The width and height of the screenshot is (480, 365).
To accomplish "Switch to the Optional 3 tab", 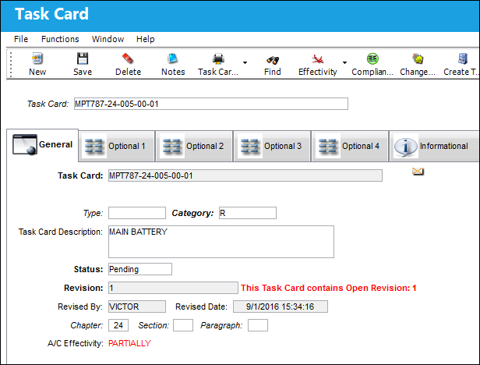I will tap(272, 146).
